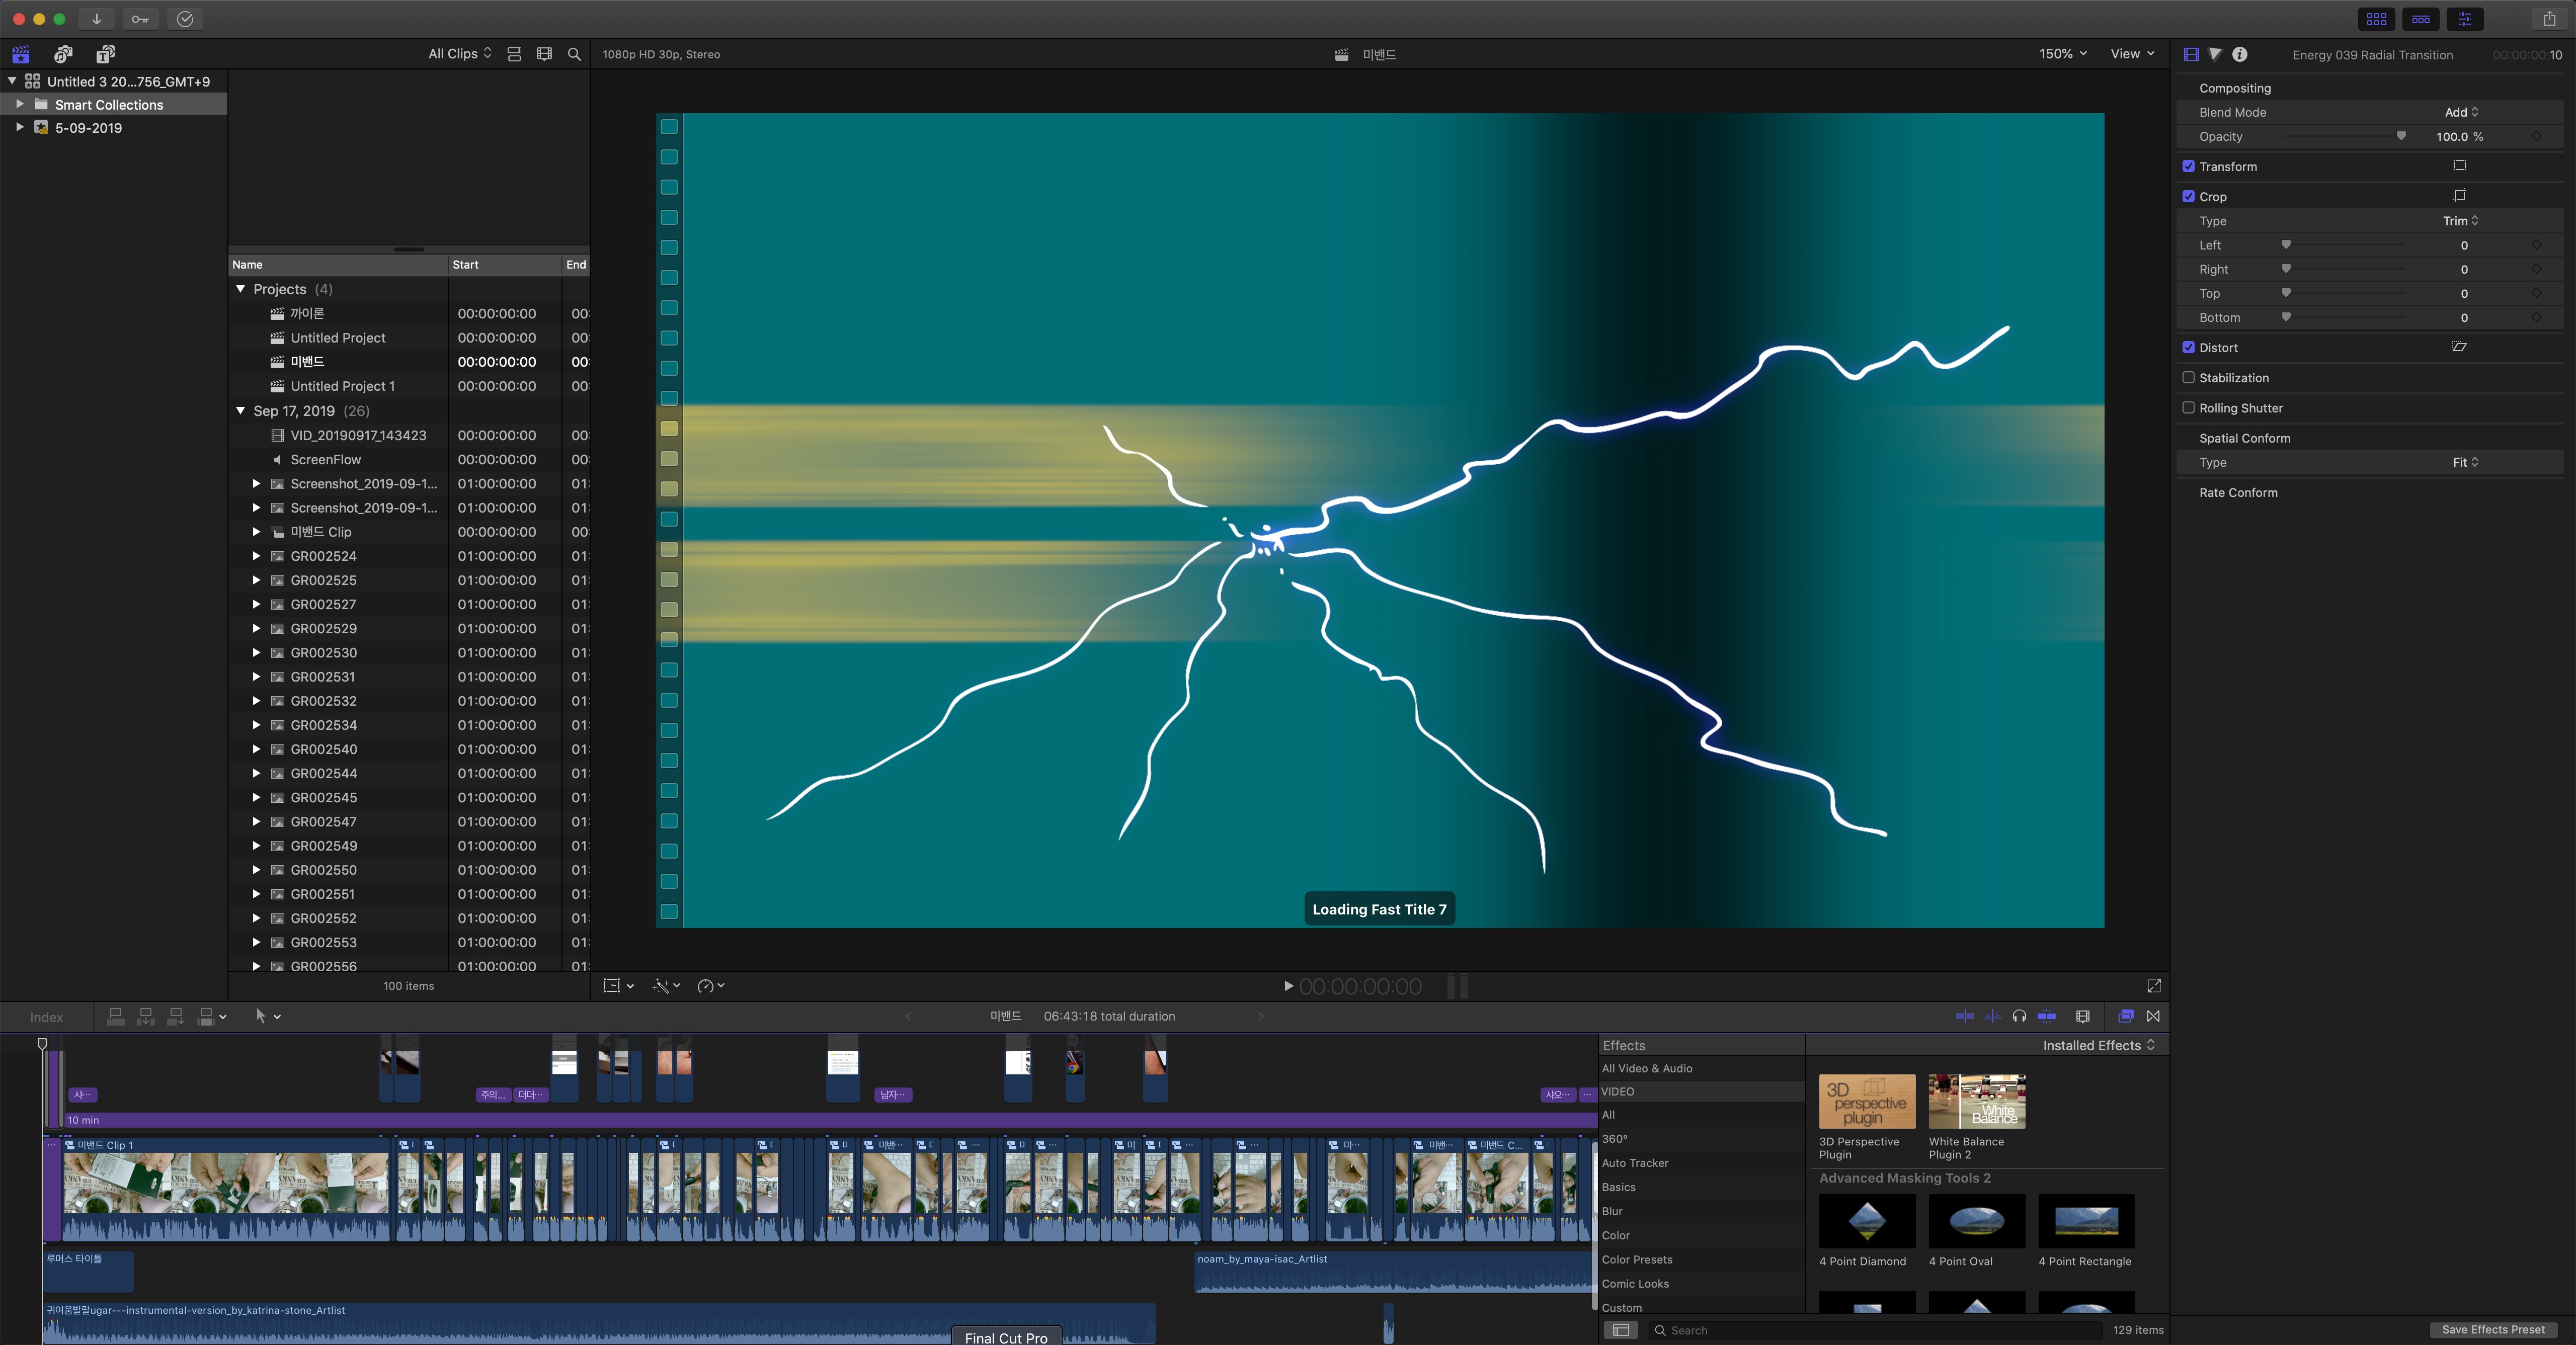Image resolution: width=2576 pixels, height=1345 pixels.
Task: Open the Photos and Audio sidebar
Action: coord(63,54)
